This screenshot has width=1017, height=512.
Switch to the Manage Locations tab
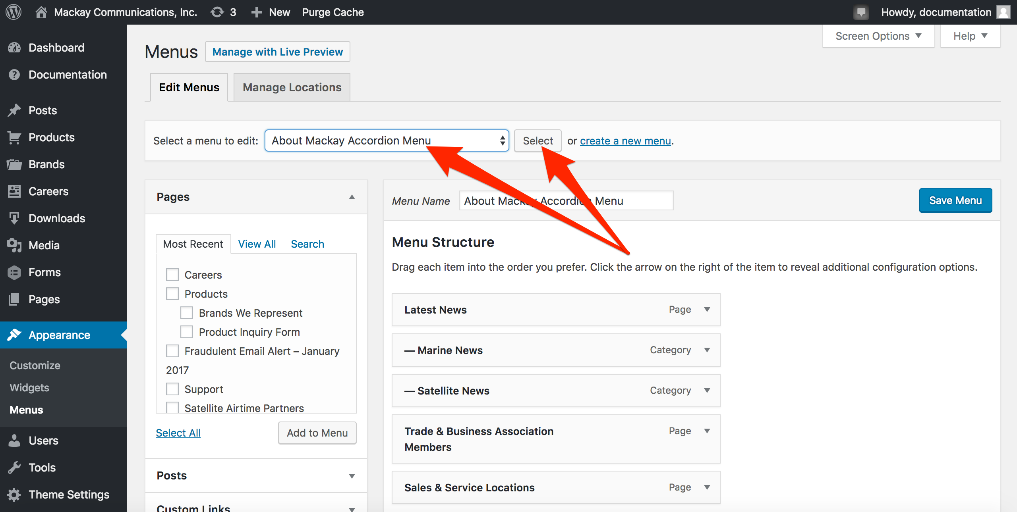coord(292,87)
